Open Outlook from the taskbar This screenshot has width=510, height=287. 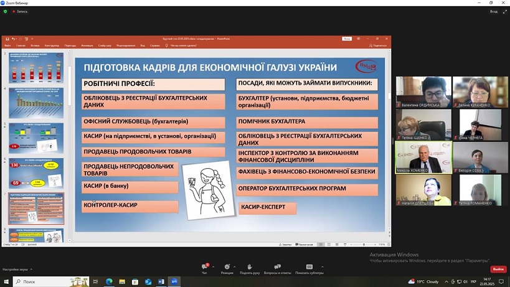(x=148, y=281)
